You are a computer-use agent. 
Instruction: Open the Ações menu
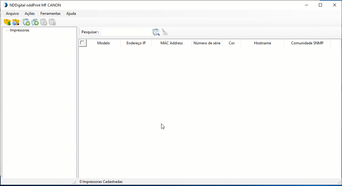[30, 14]
